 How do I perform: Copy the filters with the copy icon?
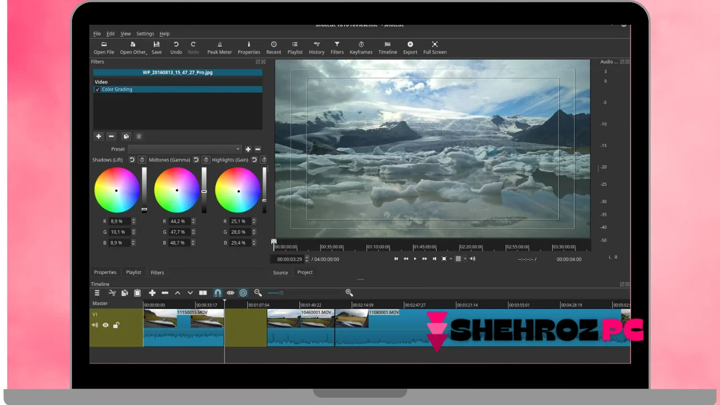[x=126, y=136]
